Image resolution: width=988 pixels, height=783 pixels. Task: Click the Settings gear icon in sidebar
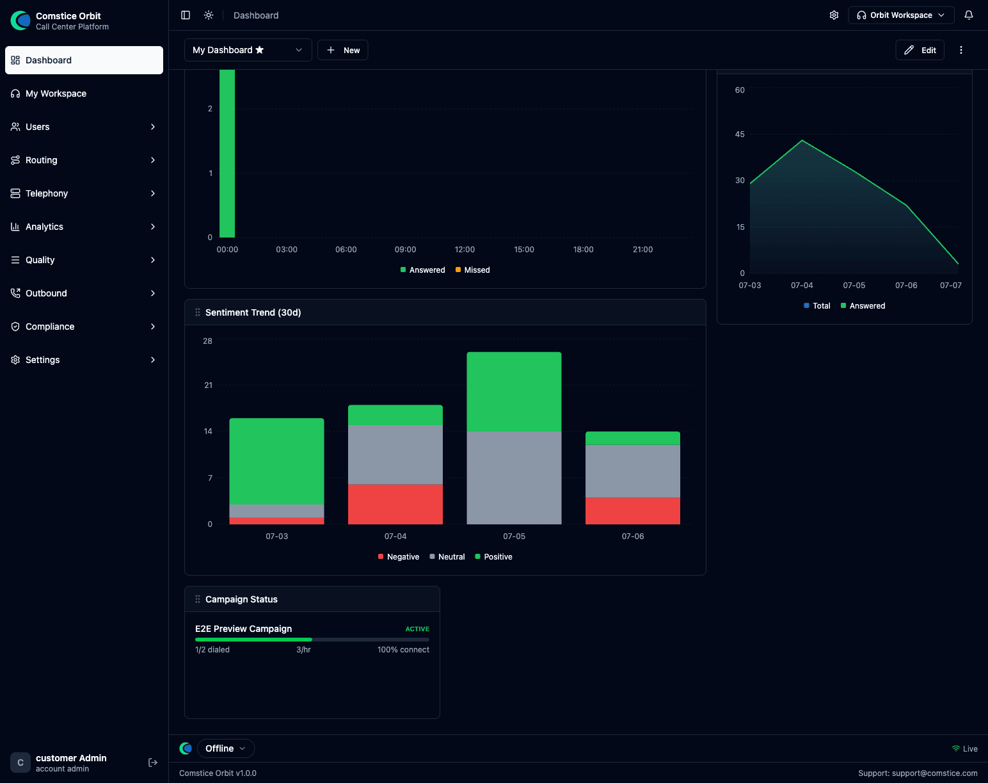[15, 360]
